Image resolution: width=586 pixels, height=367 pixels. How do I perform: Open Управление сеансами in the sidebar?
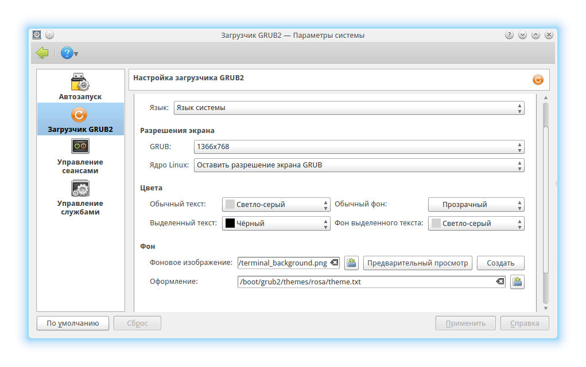(80, 157)
